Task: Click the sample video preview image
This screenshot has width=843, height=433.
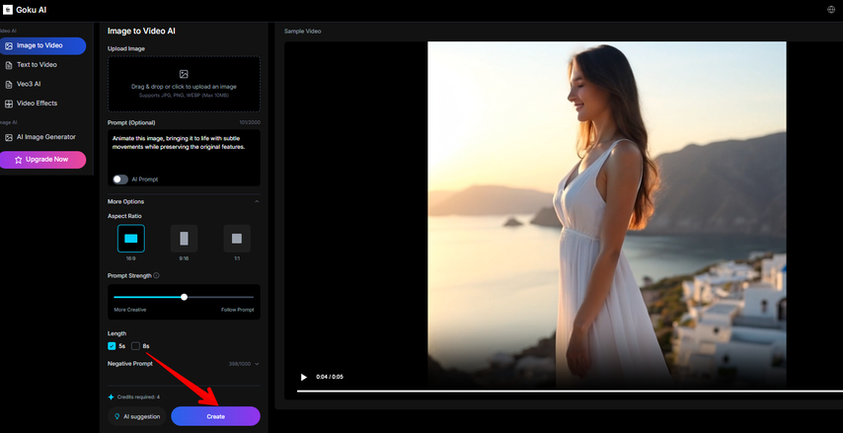Action: (606, 215)
